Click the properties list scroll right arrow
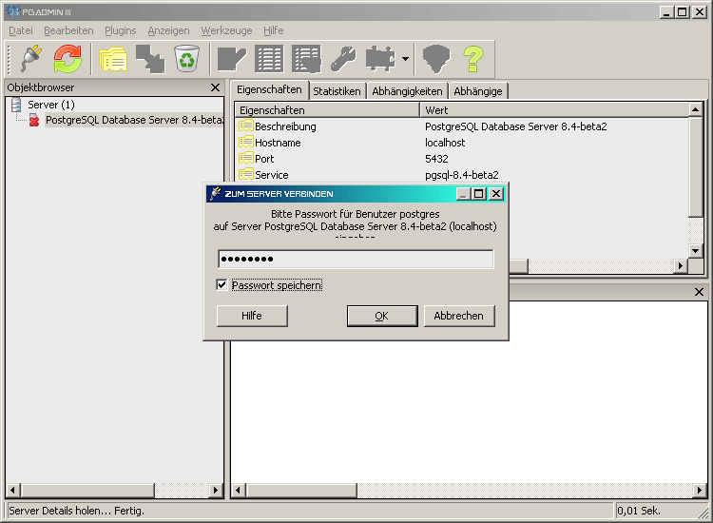Image resolution: width=713 pixels, height=523 pixels. 681,265
